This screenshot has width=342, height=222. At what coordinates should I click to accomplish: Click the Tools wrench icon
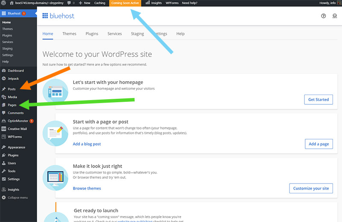tap(4, 171)
